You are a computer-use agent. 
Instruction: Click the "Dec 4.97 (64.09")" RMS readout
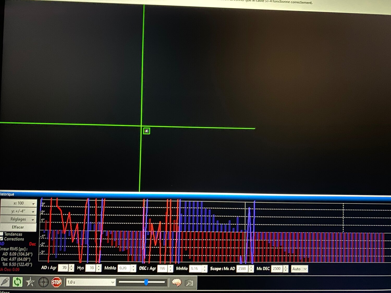(16, 259)
